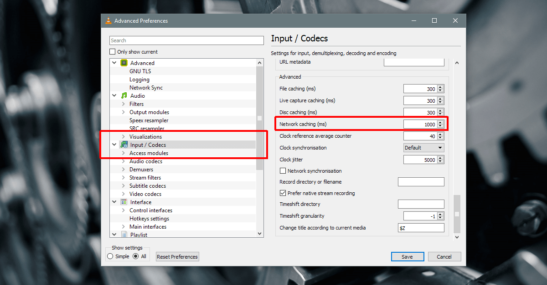This screenshot has width=547, height=285.
Task: Click the Save button
Action: coord(407,256)
